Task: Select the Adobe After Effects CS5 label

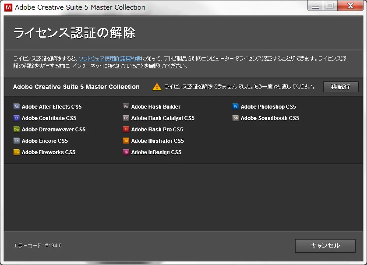Action: pos(52,107)
